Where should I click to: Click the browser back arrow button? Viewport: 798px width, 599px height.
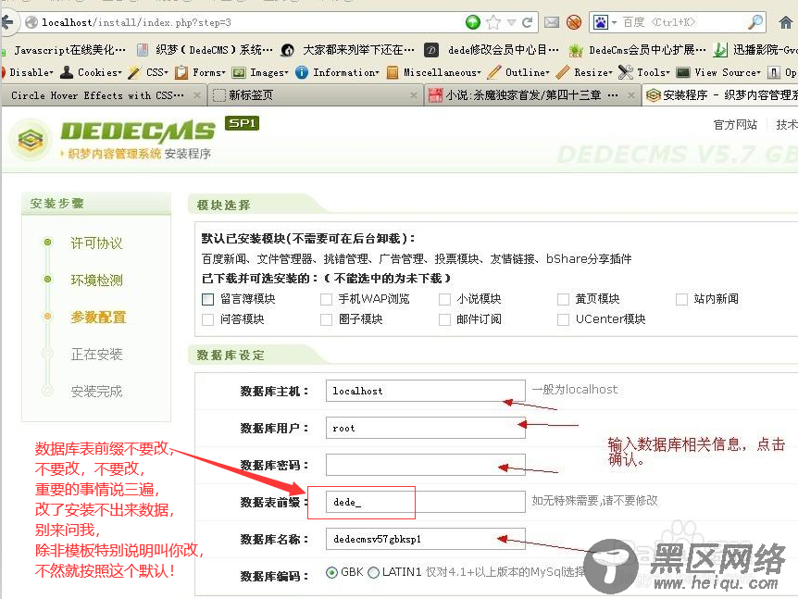tap(7, 22)
